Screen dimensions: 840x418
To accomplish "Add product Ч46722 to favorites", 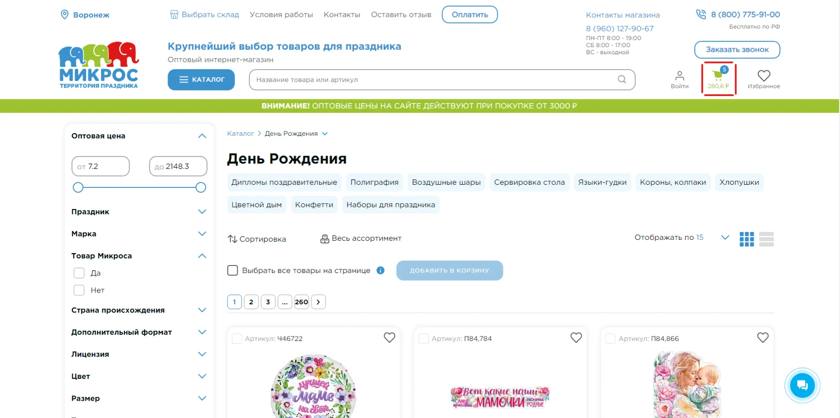I will [x=389, y=338].
